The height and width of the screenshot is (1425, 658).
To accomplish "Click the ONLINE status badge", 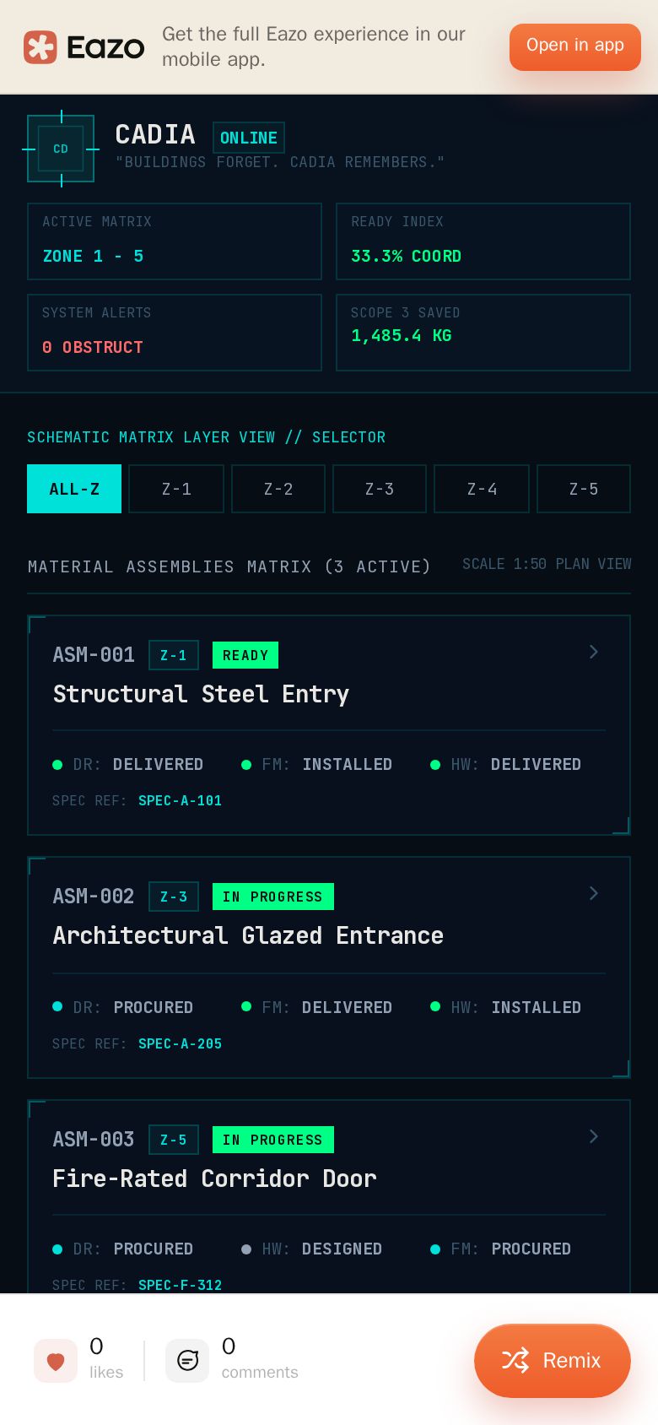I will tap(249, 138).
